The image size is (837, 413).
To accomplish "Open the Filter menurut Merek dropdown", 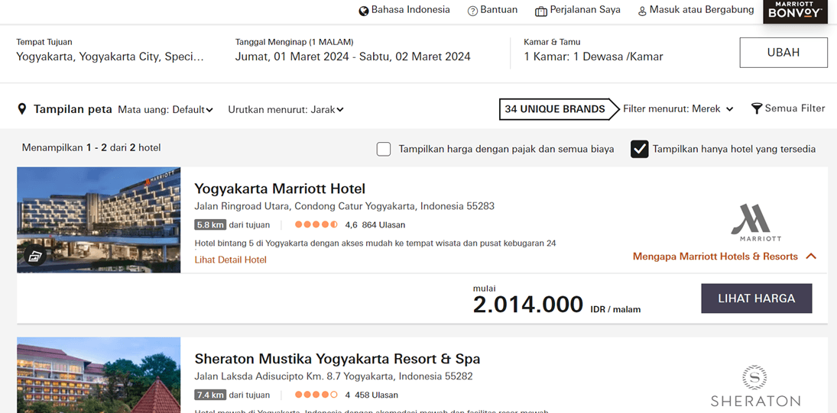I will [x=679, y=108].
